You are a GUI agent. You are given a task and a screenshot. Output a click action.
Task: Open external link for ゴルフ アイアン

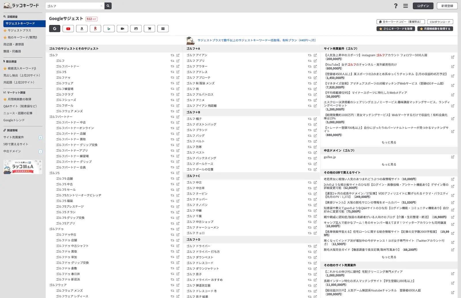pyautogui.click(x=315, y=55)
